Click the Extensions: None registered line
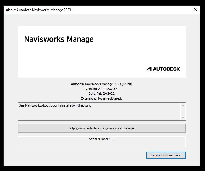 click(102, 98)
